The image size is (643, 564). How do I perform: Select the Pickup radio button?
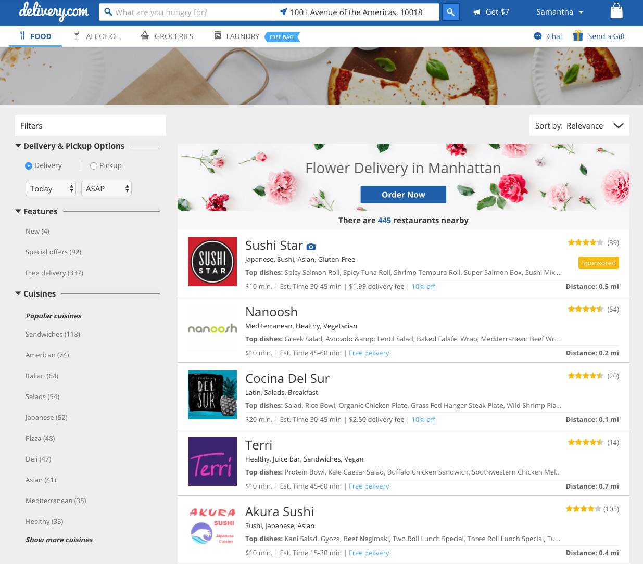point(94,166)
